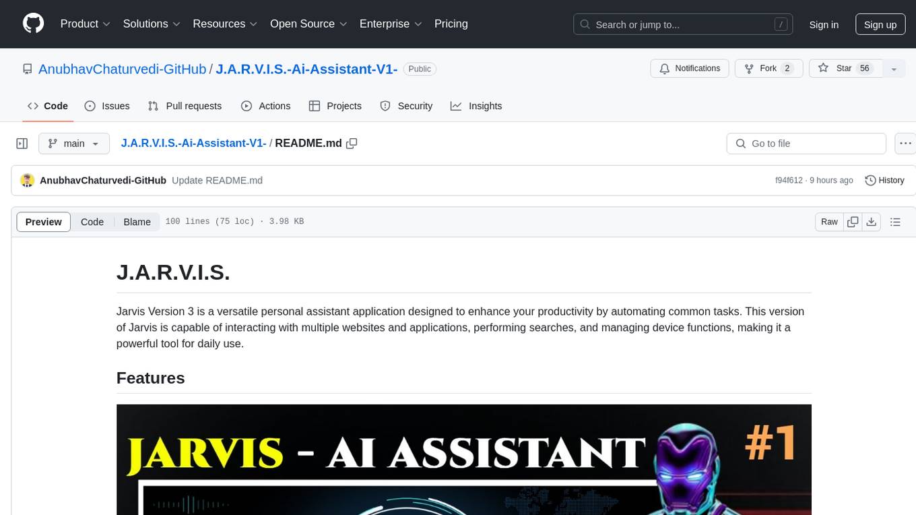Image resolution: width=916 pixels, height=515 pixels.
Task: Open J.A.R.V.I.S.-Ai-Assistant-V1- repository title link
Action: [x=306, y=69]
